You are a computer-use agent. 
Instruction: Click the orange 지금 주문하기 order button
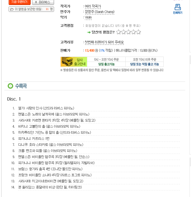[19, 2]
